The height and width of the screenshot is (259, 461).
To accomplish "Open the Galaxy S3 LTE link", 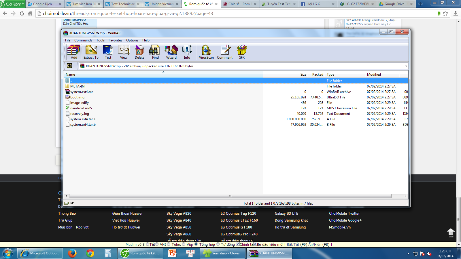I will pyautogui.click(x=287, y=214).
